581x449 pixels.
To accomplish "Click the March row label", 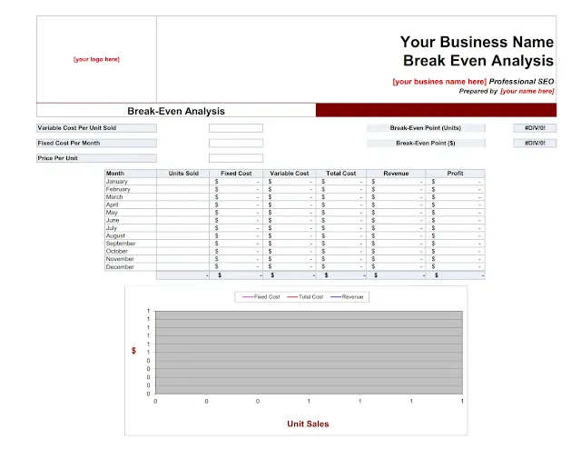I will pos(114,197).
